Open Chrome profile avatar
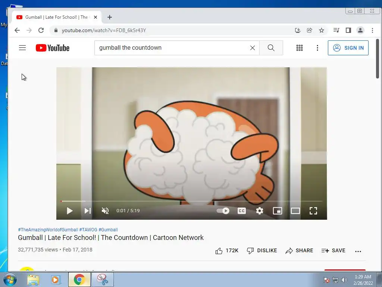This screenshot has width=382, height=287. [360, 30]
